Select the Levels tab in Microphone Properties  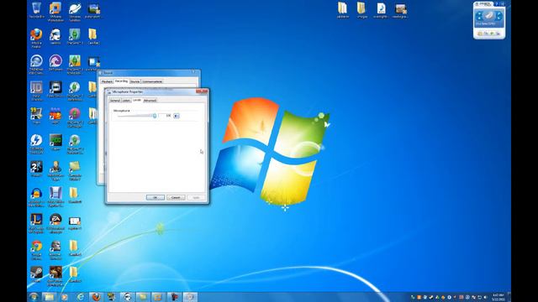[137, 100]
